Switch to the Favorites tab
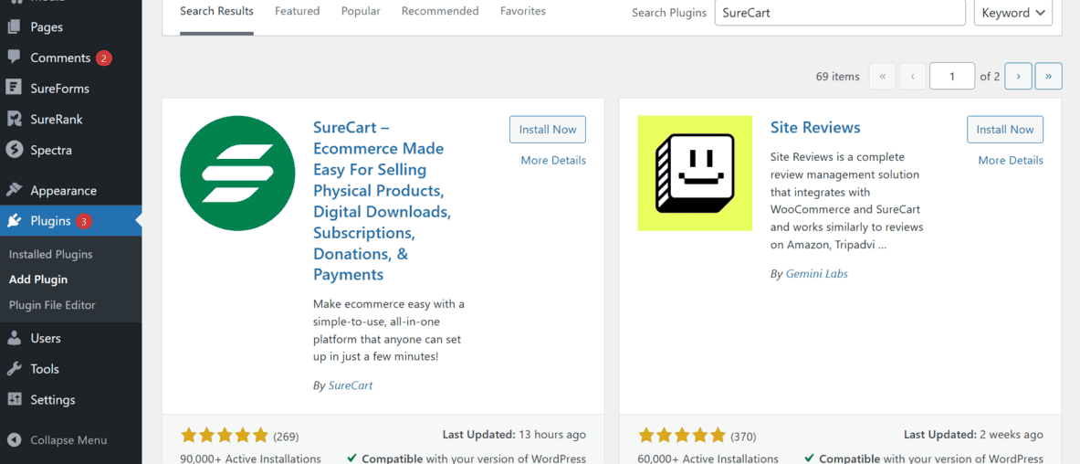 coord(523,12)
